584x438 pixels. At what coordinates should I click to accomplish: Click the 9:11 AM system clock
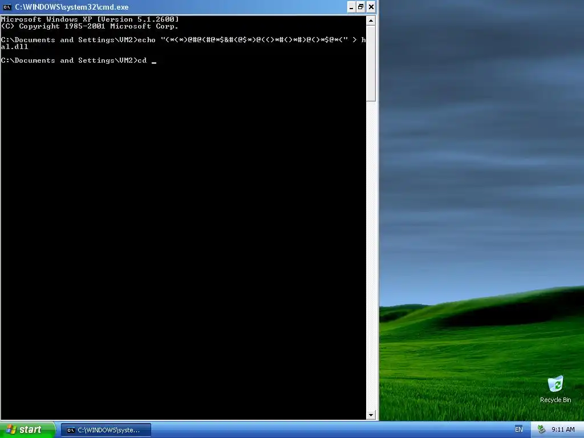coord(563,430)
